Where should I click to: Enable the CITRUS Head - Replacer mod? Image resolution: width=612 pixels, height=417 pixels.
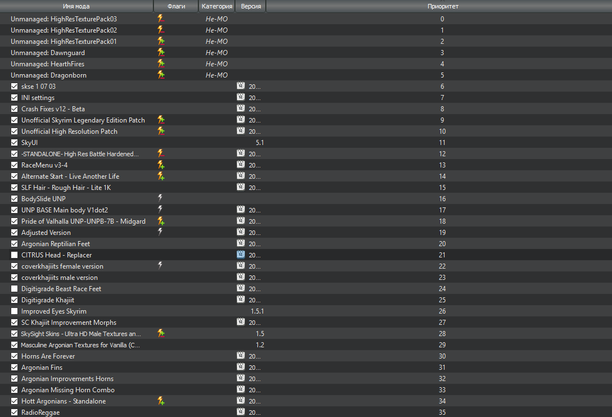tap(15, 255)
